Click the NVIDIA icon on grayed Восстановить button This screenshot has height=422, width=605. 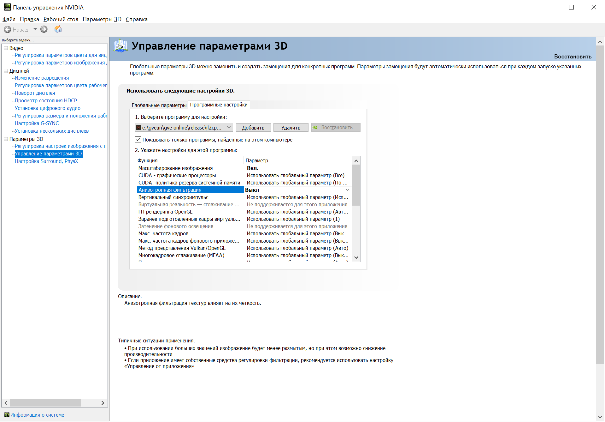315,128
